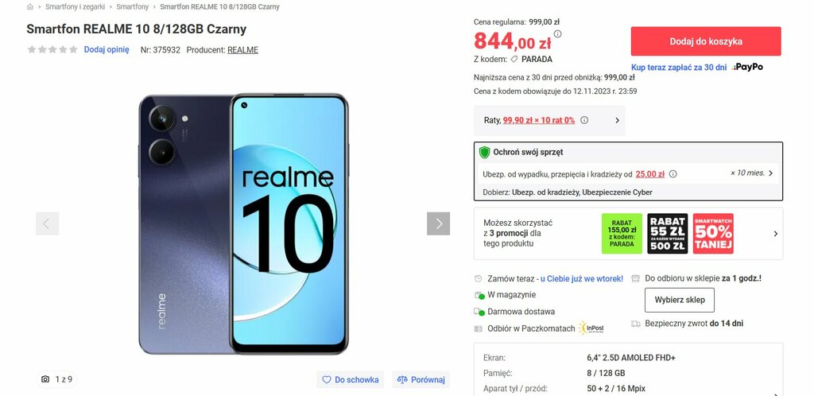This screenshot has width=814, height=396.
Task: Show previous product image arrow
Action: (x=47, y=223)
